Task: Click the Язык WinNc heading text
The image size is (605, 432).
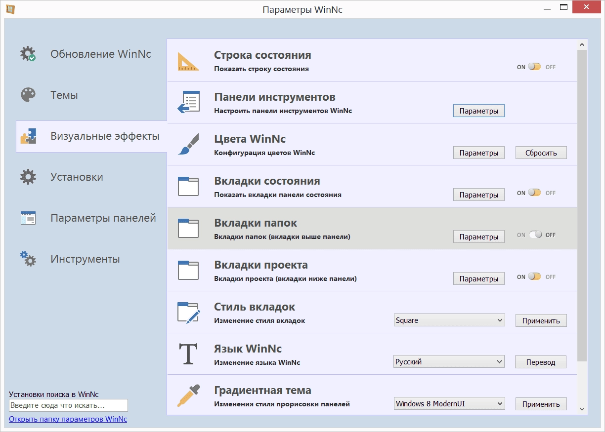Action: [248, 349]
